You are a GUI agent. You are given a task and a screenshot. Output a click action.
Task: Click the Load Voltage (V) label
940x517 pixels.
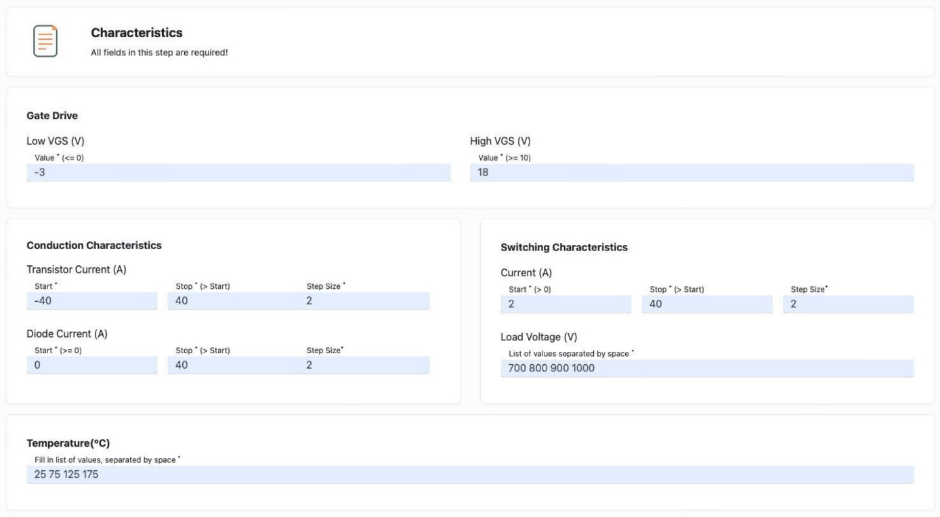pos(538,337)
